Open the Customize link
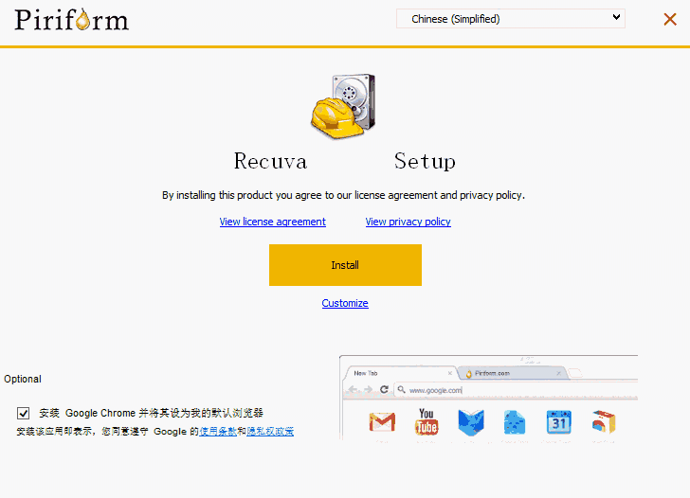Image resolution: width=690 pixels, height=498 pixels. pyautogui.click(x=345, y=303)
